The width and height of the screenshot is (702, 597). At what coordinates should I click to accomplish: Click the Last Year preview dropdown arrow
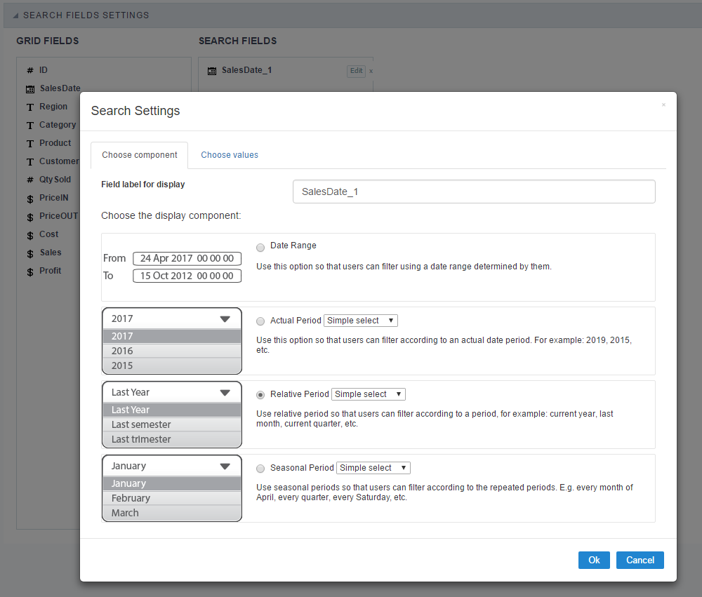click(225, 392)
